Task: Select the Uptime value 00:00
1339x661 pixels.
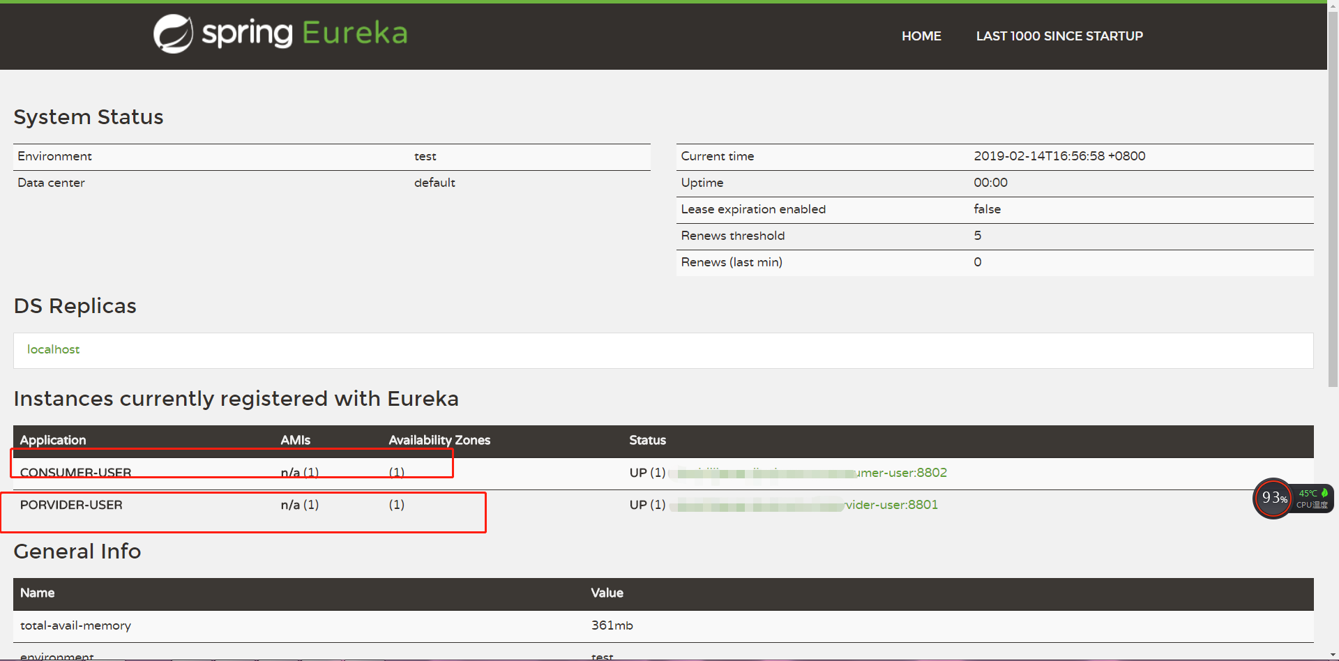Action: coord(990,183)
